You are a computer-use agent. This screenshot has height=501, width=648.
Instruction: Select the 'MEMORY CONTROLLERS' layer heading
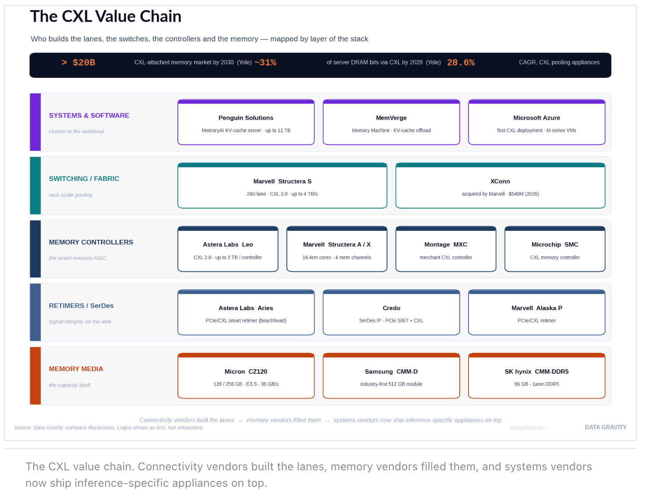pyautogui.click(x=91, y=242)
